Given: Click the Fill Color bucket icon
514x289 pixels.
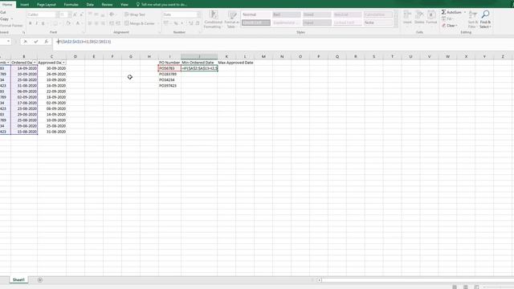Looking at the screenshot, I should pos(67,23).
